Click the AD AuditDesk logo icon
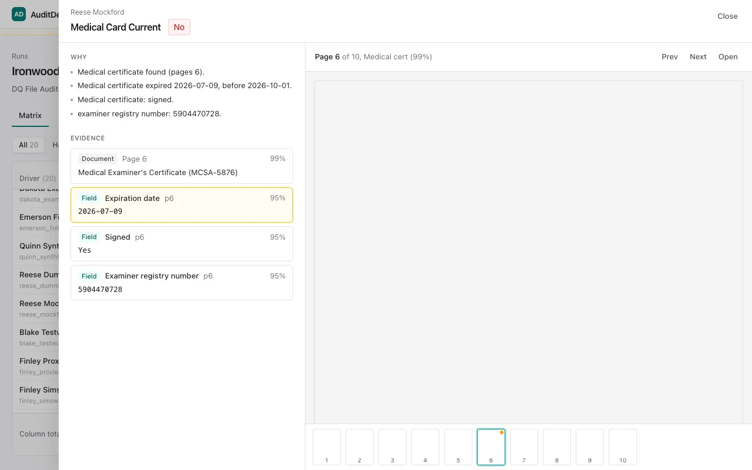This screenshot has width=752, height=470. pos(19,14)
